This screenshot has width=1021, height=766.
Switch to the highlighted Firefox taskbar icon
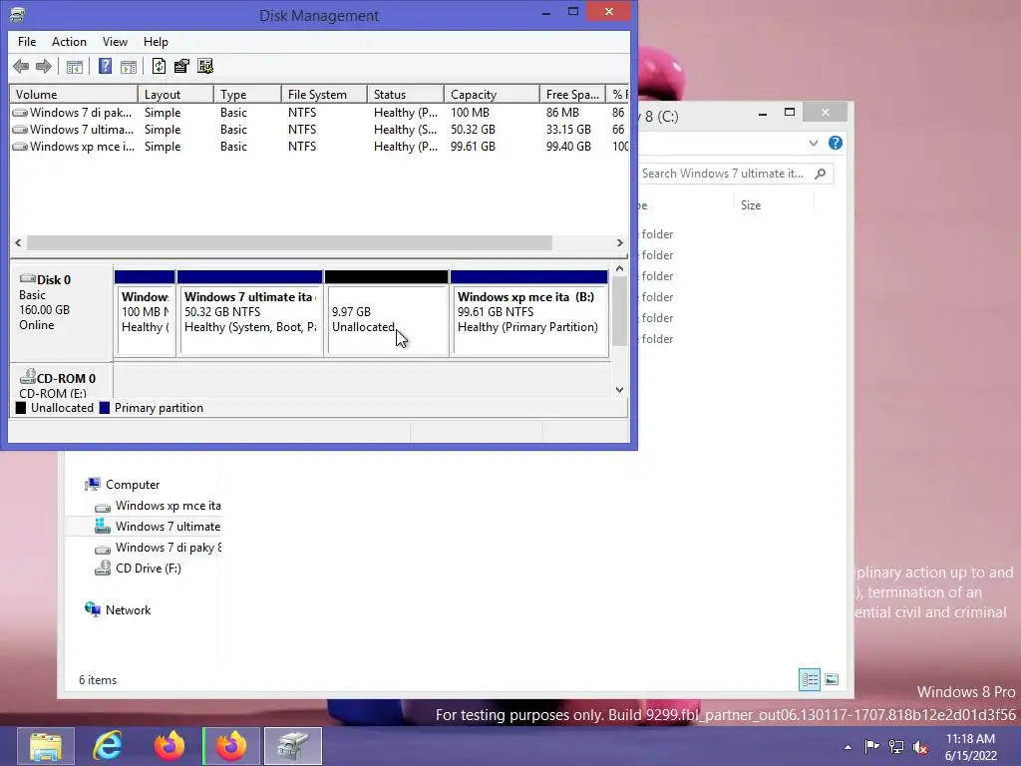pos(231,746)
